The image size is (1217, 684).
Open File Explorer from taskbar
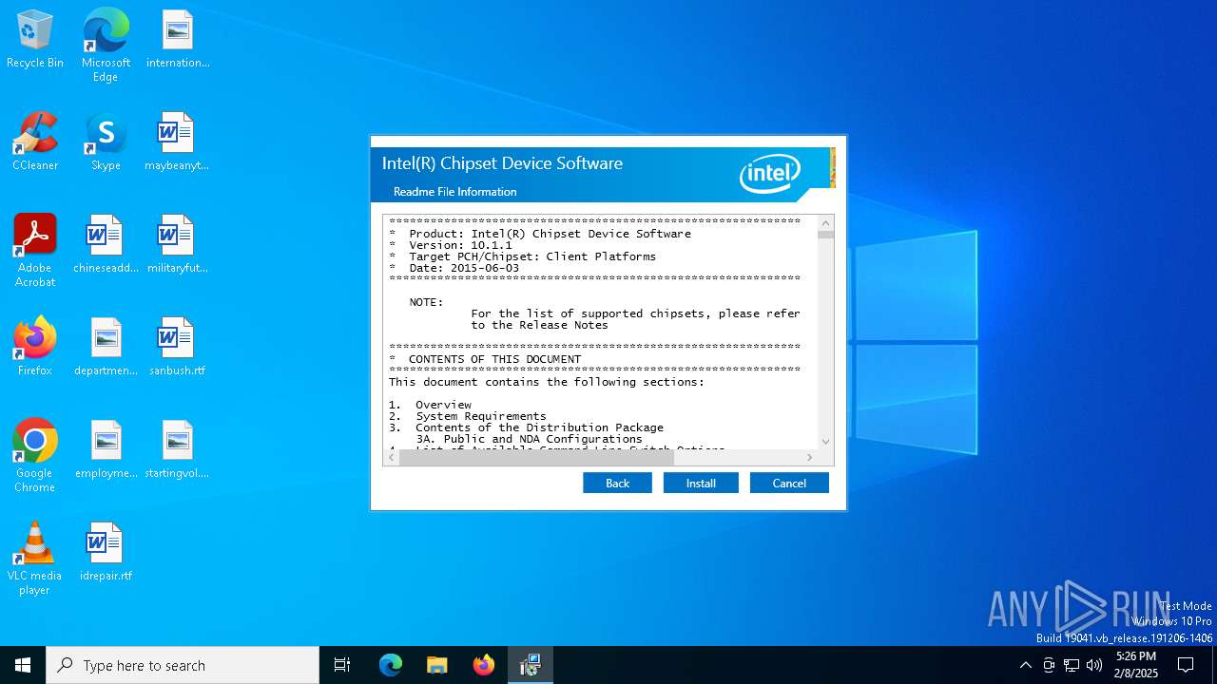436,665
